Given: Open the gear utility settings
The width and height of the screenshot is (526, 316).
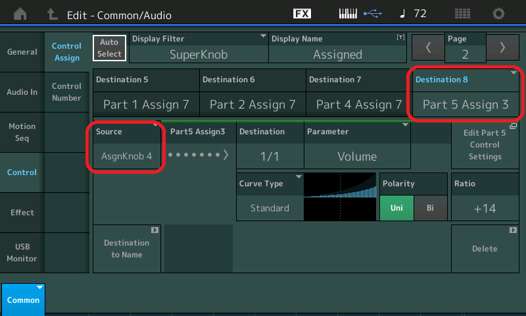Looking at the screenshot, I should 499,14.
